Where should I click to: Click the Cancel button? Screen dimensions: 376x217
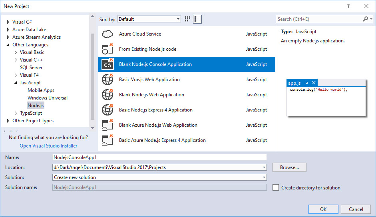[x=356, y=209]
